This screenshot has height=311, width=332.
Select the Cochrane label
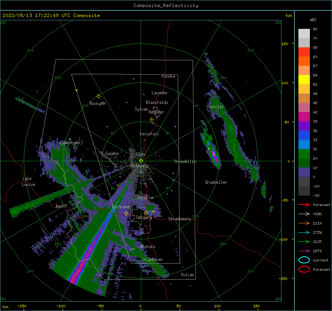(121, 207)
